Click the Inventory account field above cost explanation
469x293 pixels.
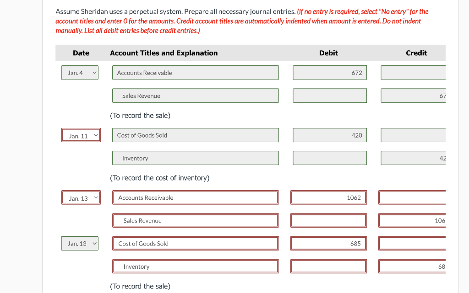(196, 158)
